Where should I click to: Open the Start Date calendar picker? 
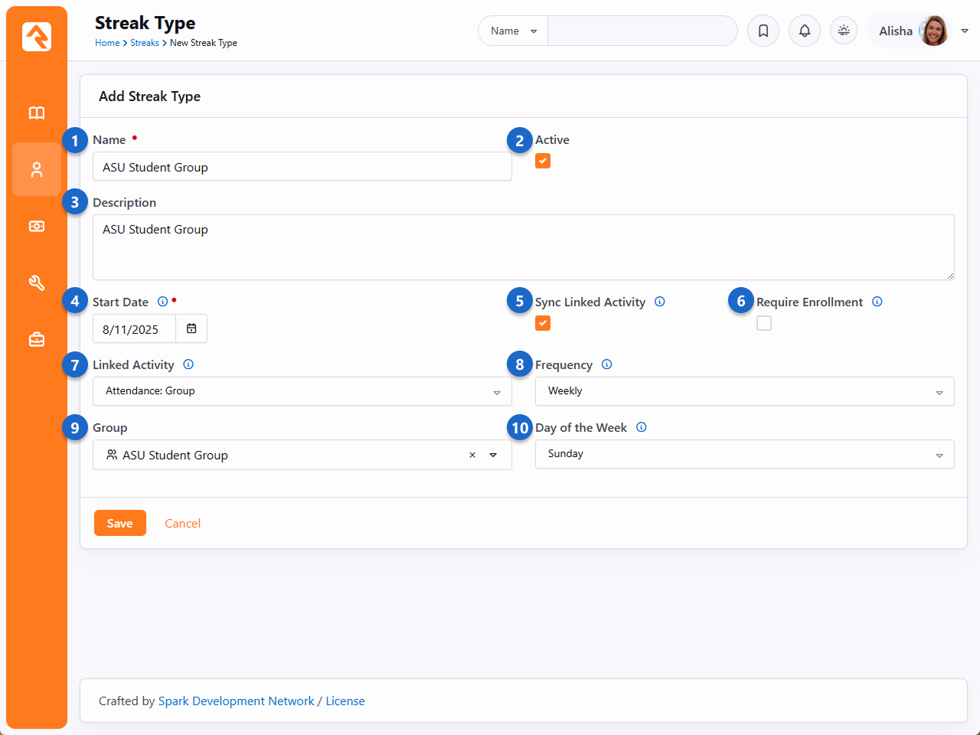(191, 328)
